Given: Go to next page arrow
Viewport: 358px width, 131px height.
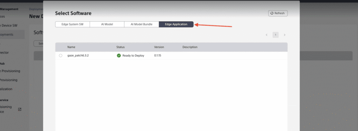Looking at the screenshot, I should click(x=285, y=35).
